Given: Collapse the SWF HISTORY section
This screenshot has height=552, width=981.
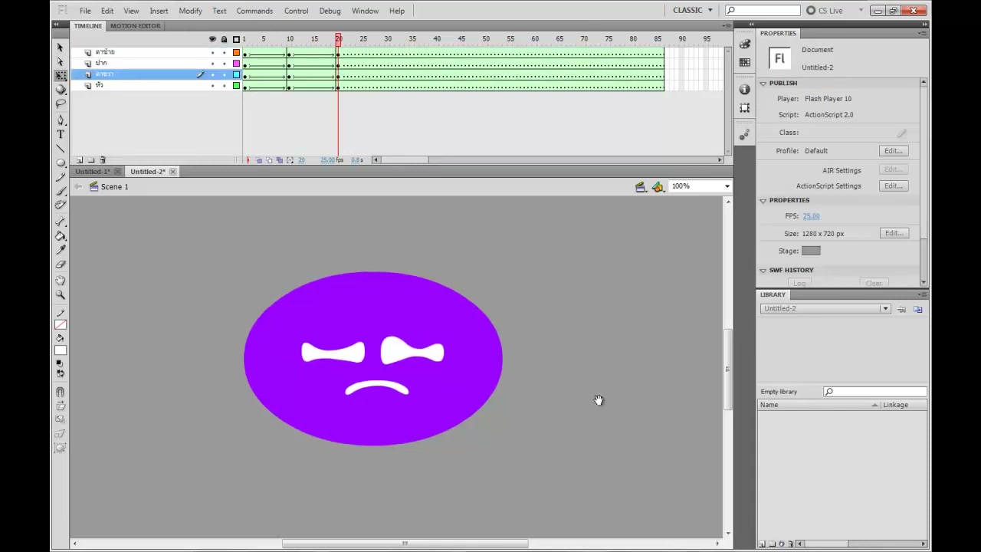Looking at the screenshot, I should pos(763,270).
